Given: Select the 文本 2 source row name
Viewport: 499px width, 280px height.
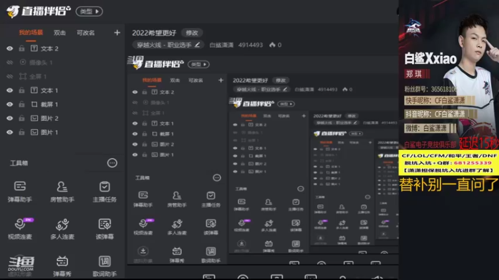Looking at the screenshot, I should (x=49, y=49).
